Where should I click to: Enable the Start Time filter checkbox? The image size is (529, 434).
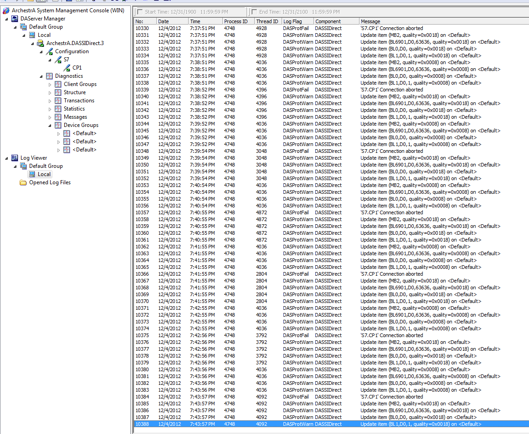point(139,12)
